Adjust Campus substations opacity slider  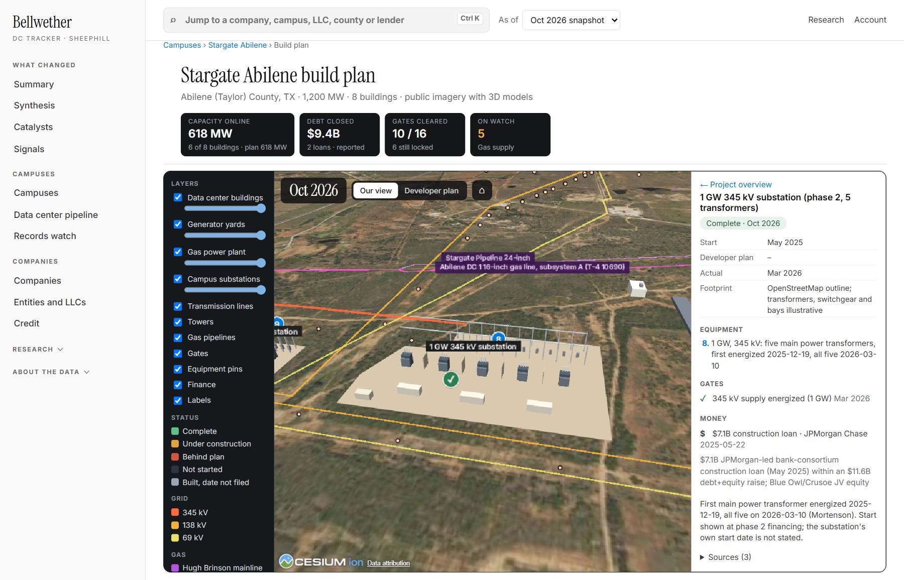(x=225, y=290)
